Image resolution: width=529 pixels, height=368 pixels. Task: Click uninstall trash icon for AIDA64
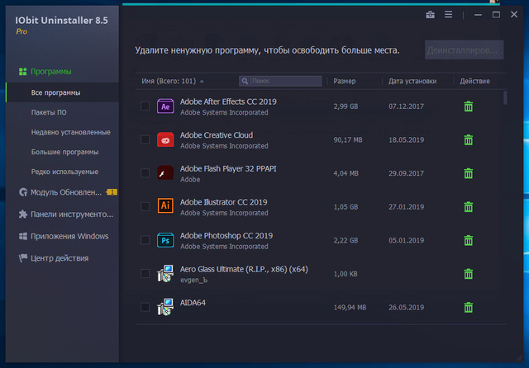469,308
